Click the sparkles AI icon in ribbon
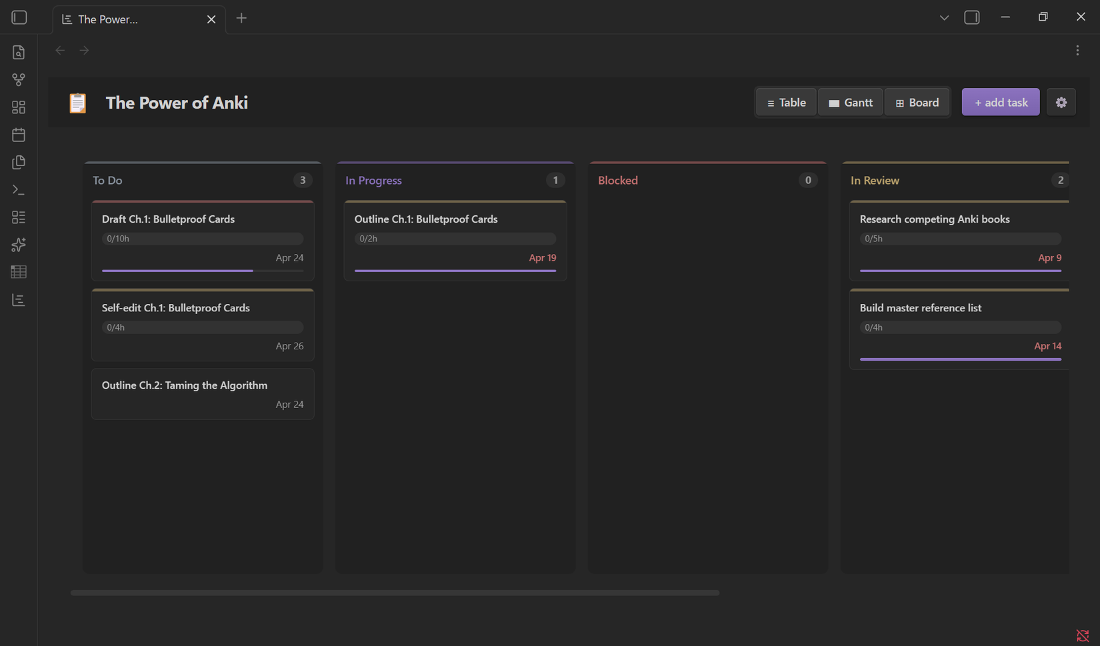Screen dimensions: 1100x646 click(x=19, y=245)
